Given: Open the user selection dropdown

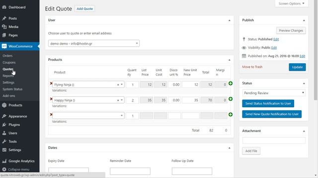Looking at the screenshot, I should pos(94,44).
